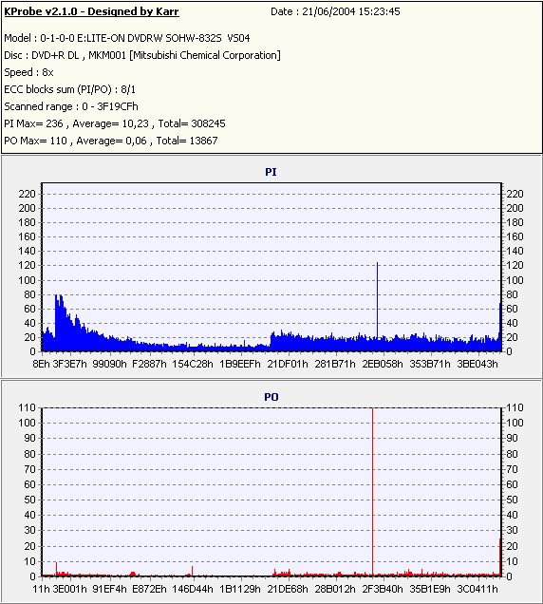Click the Speed 8x line
Screen dimensions: 543x604
[28, 72]
